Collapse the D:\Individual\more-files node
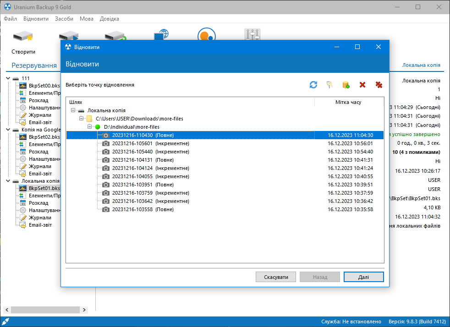Image resolution: width=450 pixels, height=327 pixels. click(x=89, y=126)
